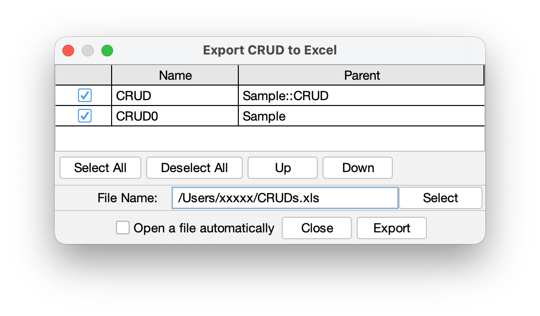Image resolution: width=540 pixels, height=316 pixels.
Task: Click the Select All button
Action: point(100,168)
